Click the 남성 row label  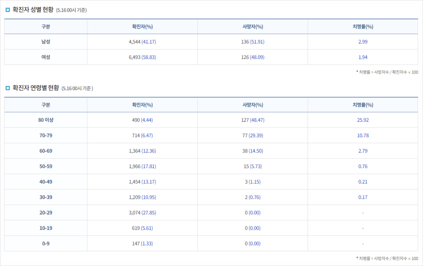(46, 42)
